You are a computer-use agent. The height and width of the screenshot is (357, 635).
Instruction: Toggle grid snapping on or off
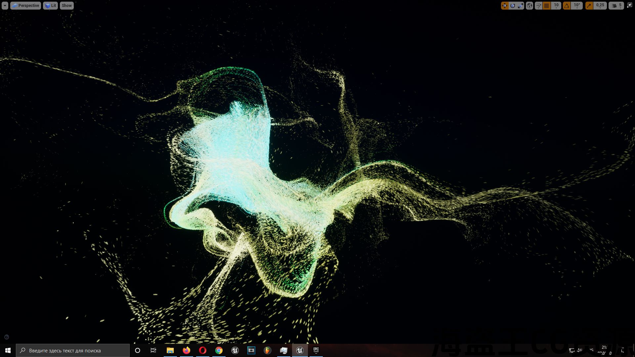[547, 6]
